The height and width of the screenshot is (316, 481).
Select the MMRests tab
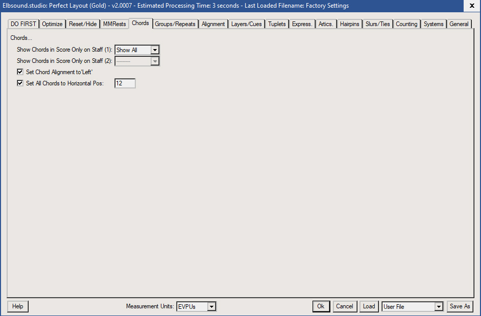(x=114, y=24)
